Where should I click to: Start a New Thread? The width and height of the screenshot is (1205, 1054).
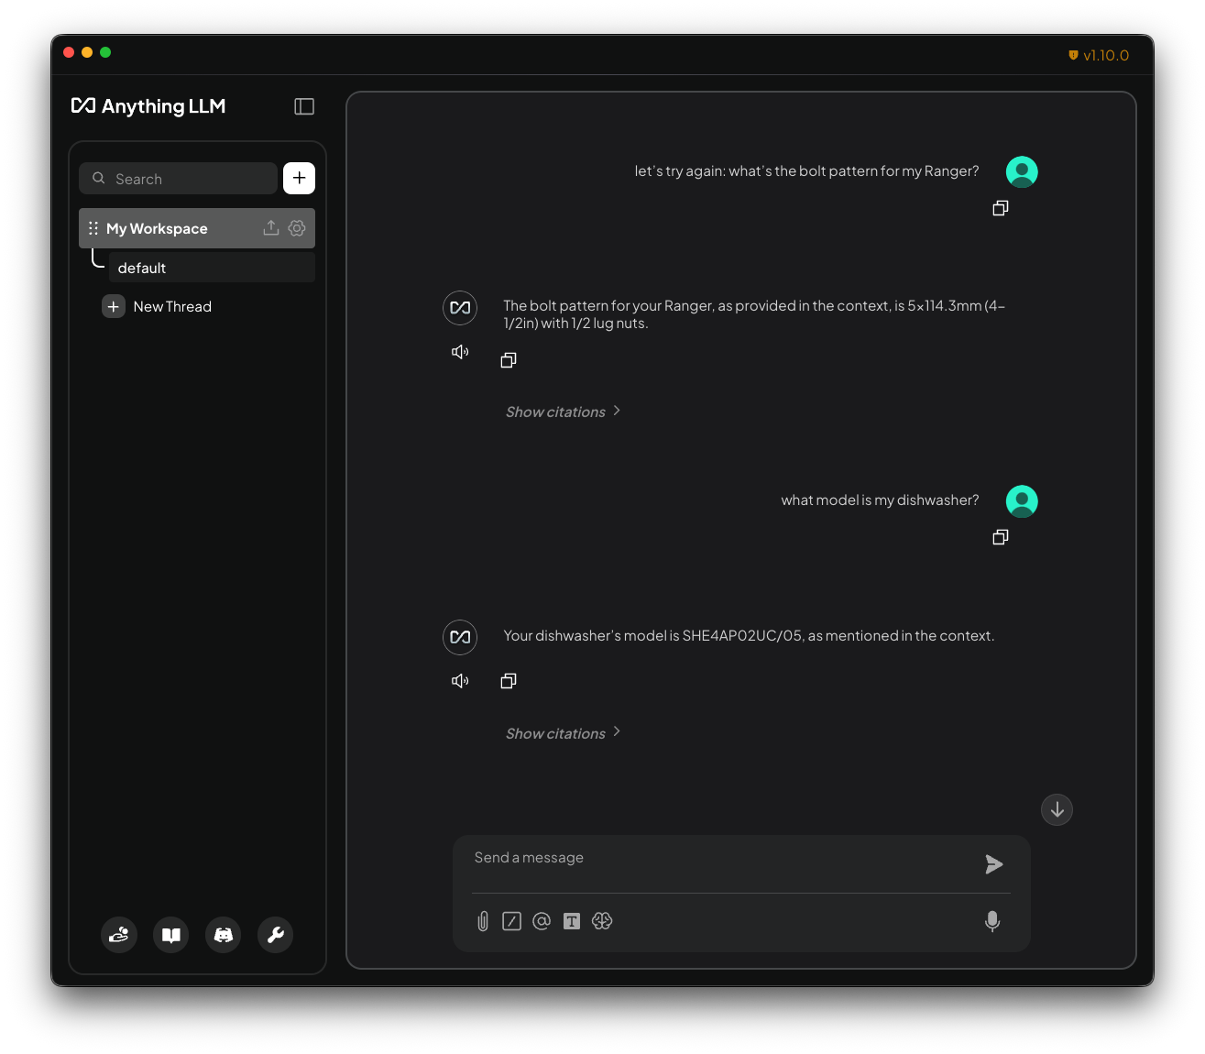point(172,306)
